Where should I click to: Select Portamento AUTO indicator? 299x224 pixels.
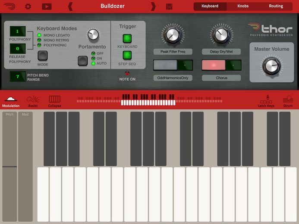click(93, 63)
